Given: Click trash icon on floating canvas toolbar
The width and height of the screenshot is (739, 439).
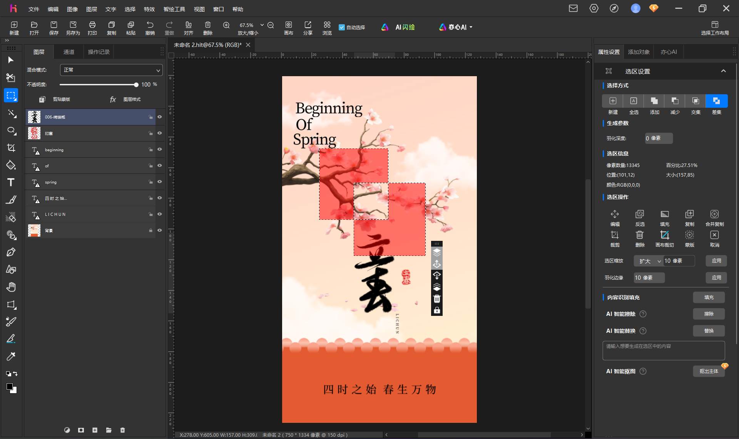Looking at the screenshot, I should click(437, 299).
